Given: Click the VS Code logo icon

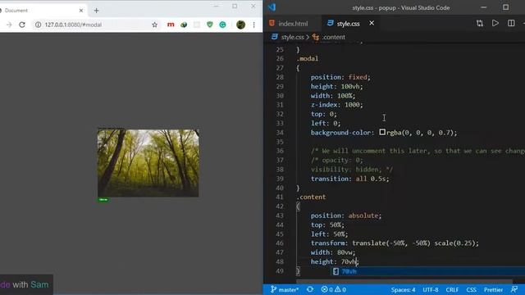Looking at the screenshot, I should point(272,7).
